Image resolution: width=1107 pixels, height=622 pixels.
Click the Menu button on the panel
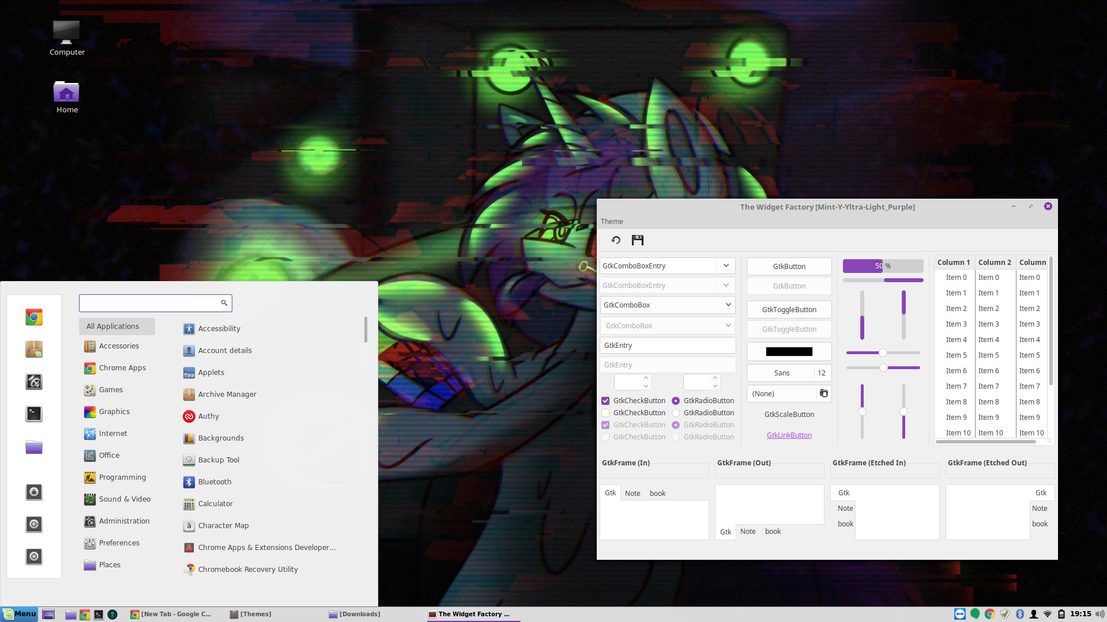[x=20, y=614]
